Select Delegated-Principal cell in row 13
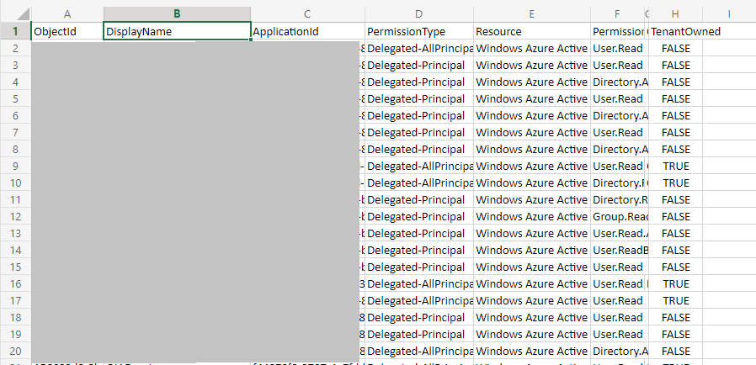This screenshot has width=756, height=365. click(x=419, y=234)
